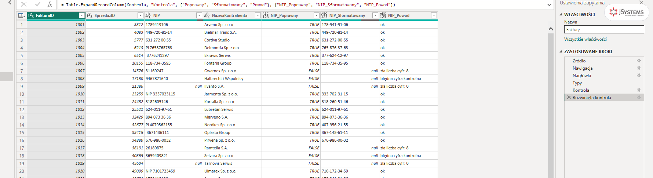This screenshot has height=178, width=653.
Task: Change FakturaID data type icon
Action: 31,15
